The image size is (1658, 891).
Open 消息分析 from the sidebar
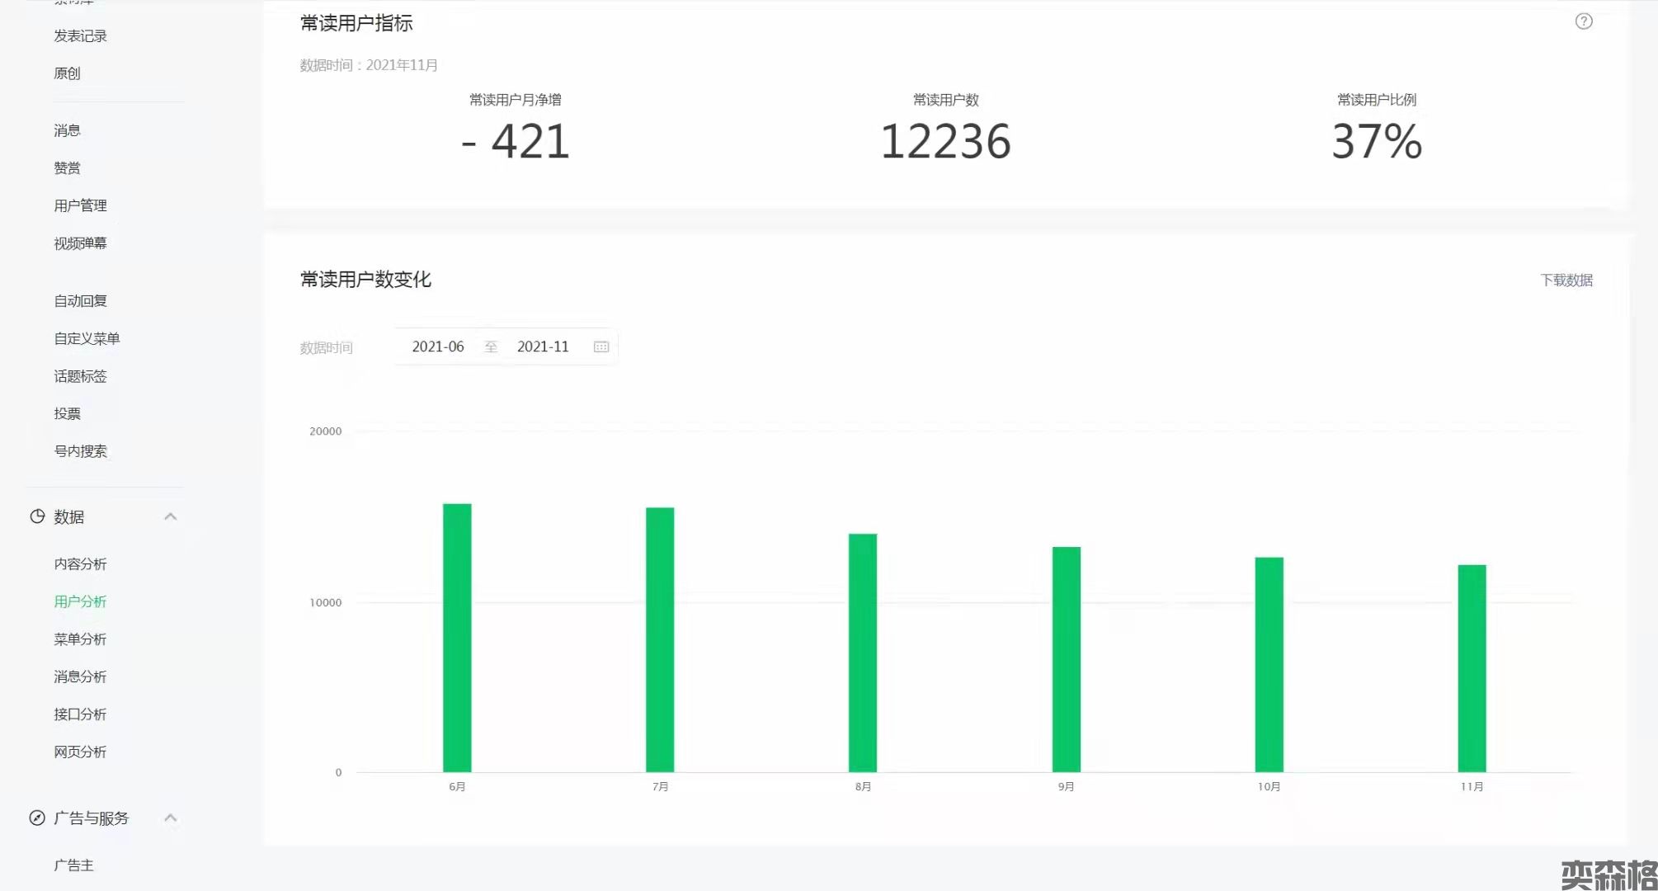pyautogui.click(x=80, y=676)
